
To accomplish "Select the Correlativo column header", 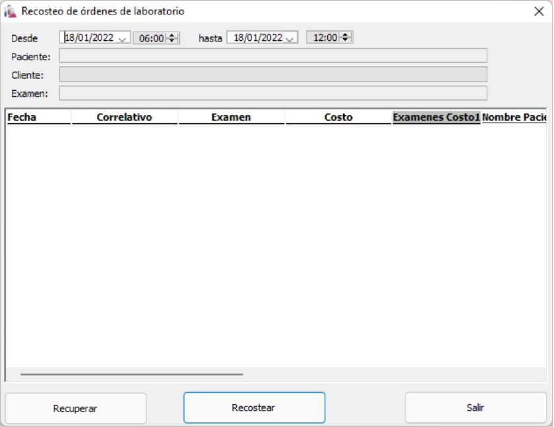I will [124, 117].
